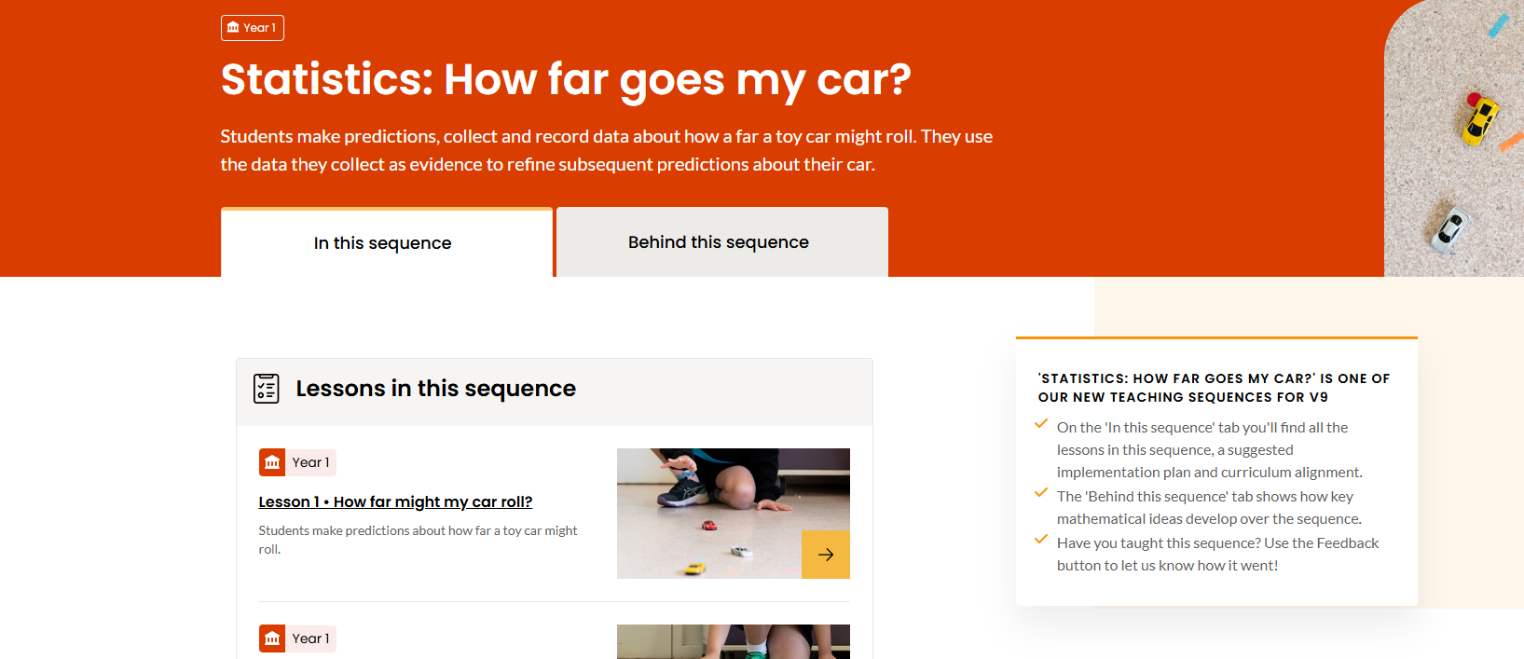
Task: Open the Lesson 1 toy car thumbnail
Action: [x=733, y=514]
